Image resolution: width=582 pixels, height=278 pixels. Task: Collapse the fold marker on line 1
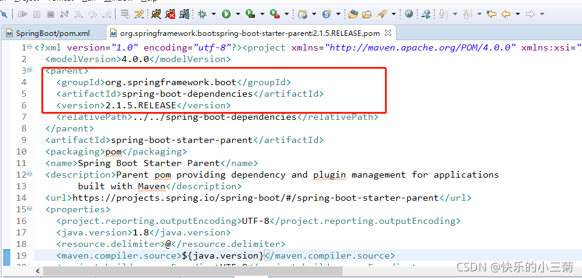coord(30,47)
